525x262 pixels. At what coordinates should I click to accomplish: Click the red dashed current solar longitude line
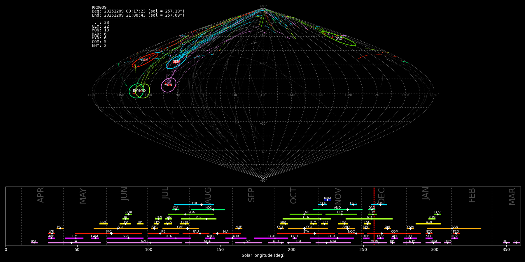point(374,215)
